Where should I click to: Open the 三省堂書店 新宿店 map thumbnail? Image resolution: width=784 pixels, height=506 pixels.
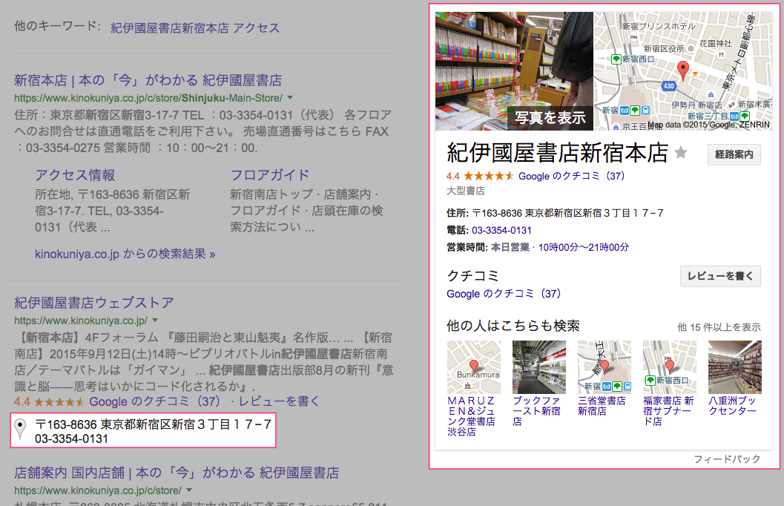point(604,367)
